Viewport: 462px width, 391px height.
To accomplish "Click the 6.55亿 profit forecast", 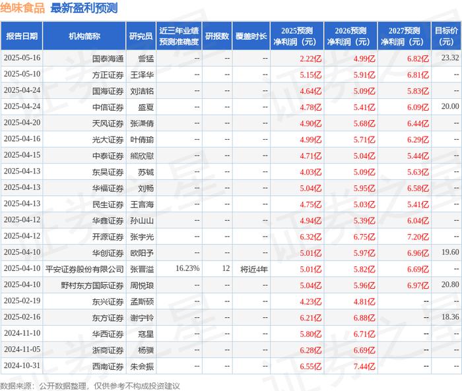I will coord(311,367).
